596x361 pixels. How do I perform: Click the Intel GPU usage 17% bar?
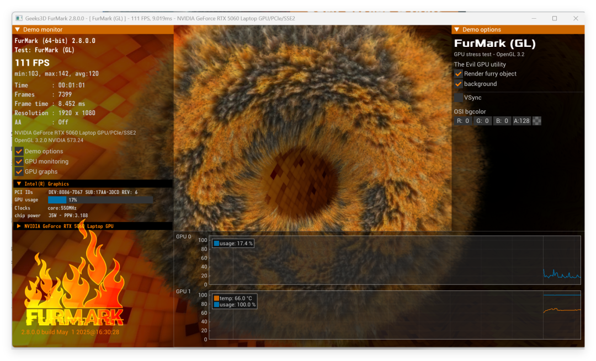click(x=100, y=200)
